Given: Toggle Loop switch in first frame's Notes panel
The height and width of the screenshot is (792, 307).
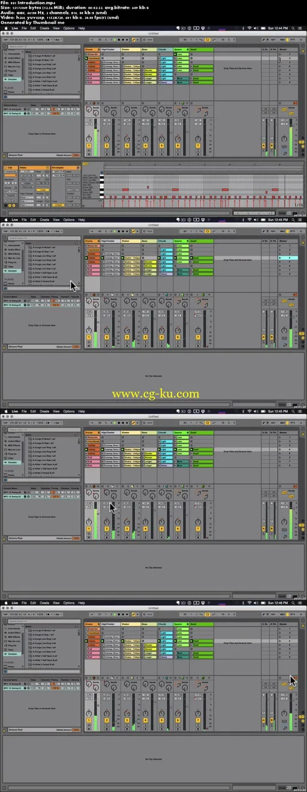Looking at the screenshot, I should [42, 190].
